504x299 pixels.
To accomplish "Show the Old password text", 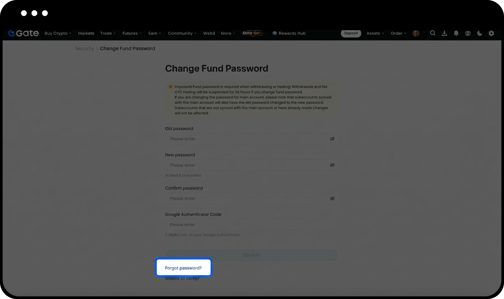I will click(x=332, y=139).
